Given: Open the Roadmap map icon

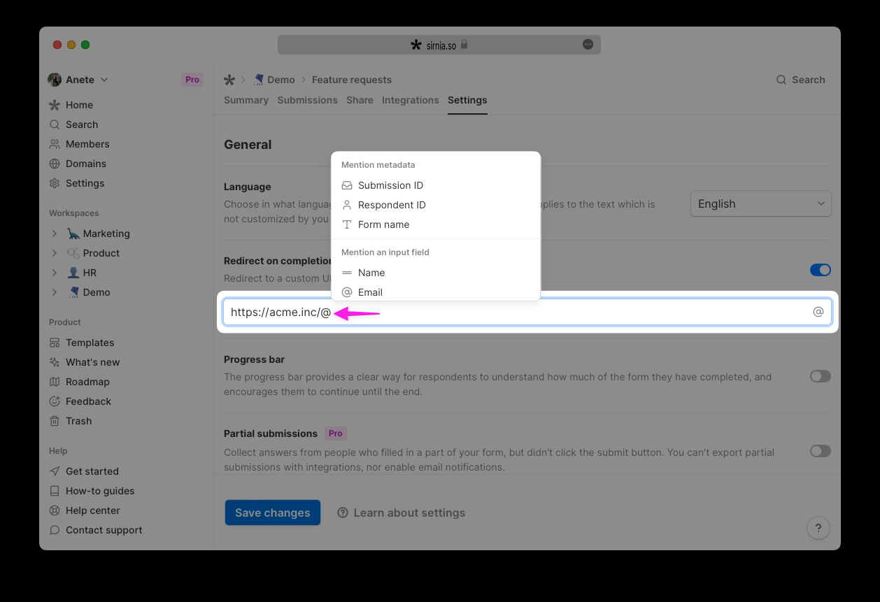Looking at the screenshot, I should pyautogui.click(x=55, y=382).
